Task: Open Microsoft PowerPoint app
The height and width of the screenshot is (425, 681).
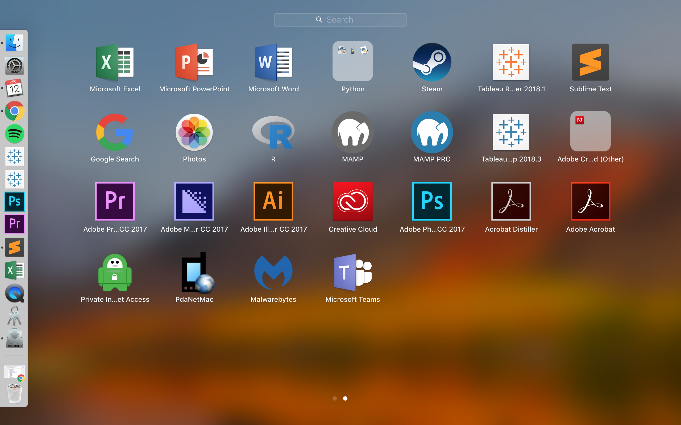Action: (x=194, y=62)
